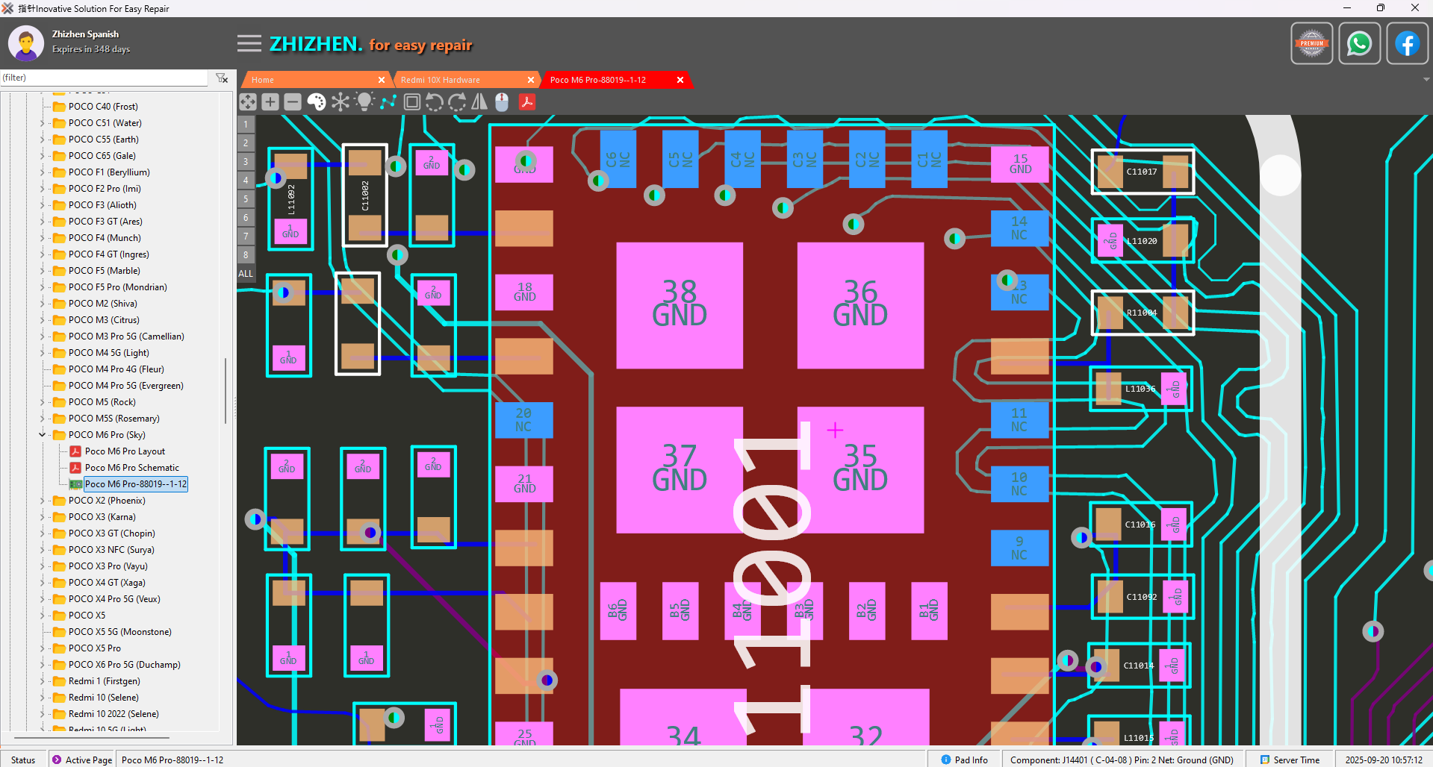Expand the POCO F5 Pro (Mondrian) folder
This screenshot has height=767, width=1433.
(43, 287)
